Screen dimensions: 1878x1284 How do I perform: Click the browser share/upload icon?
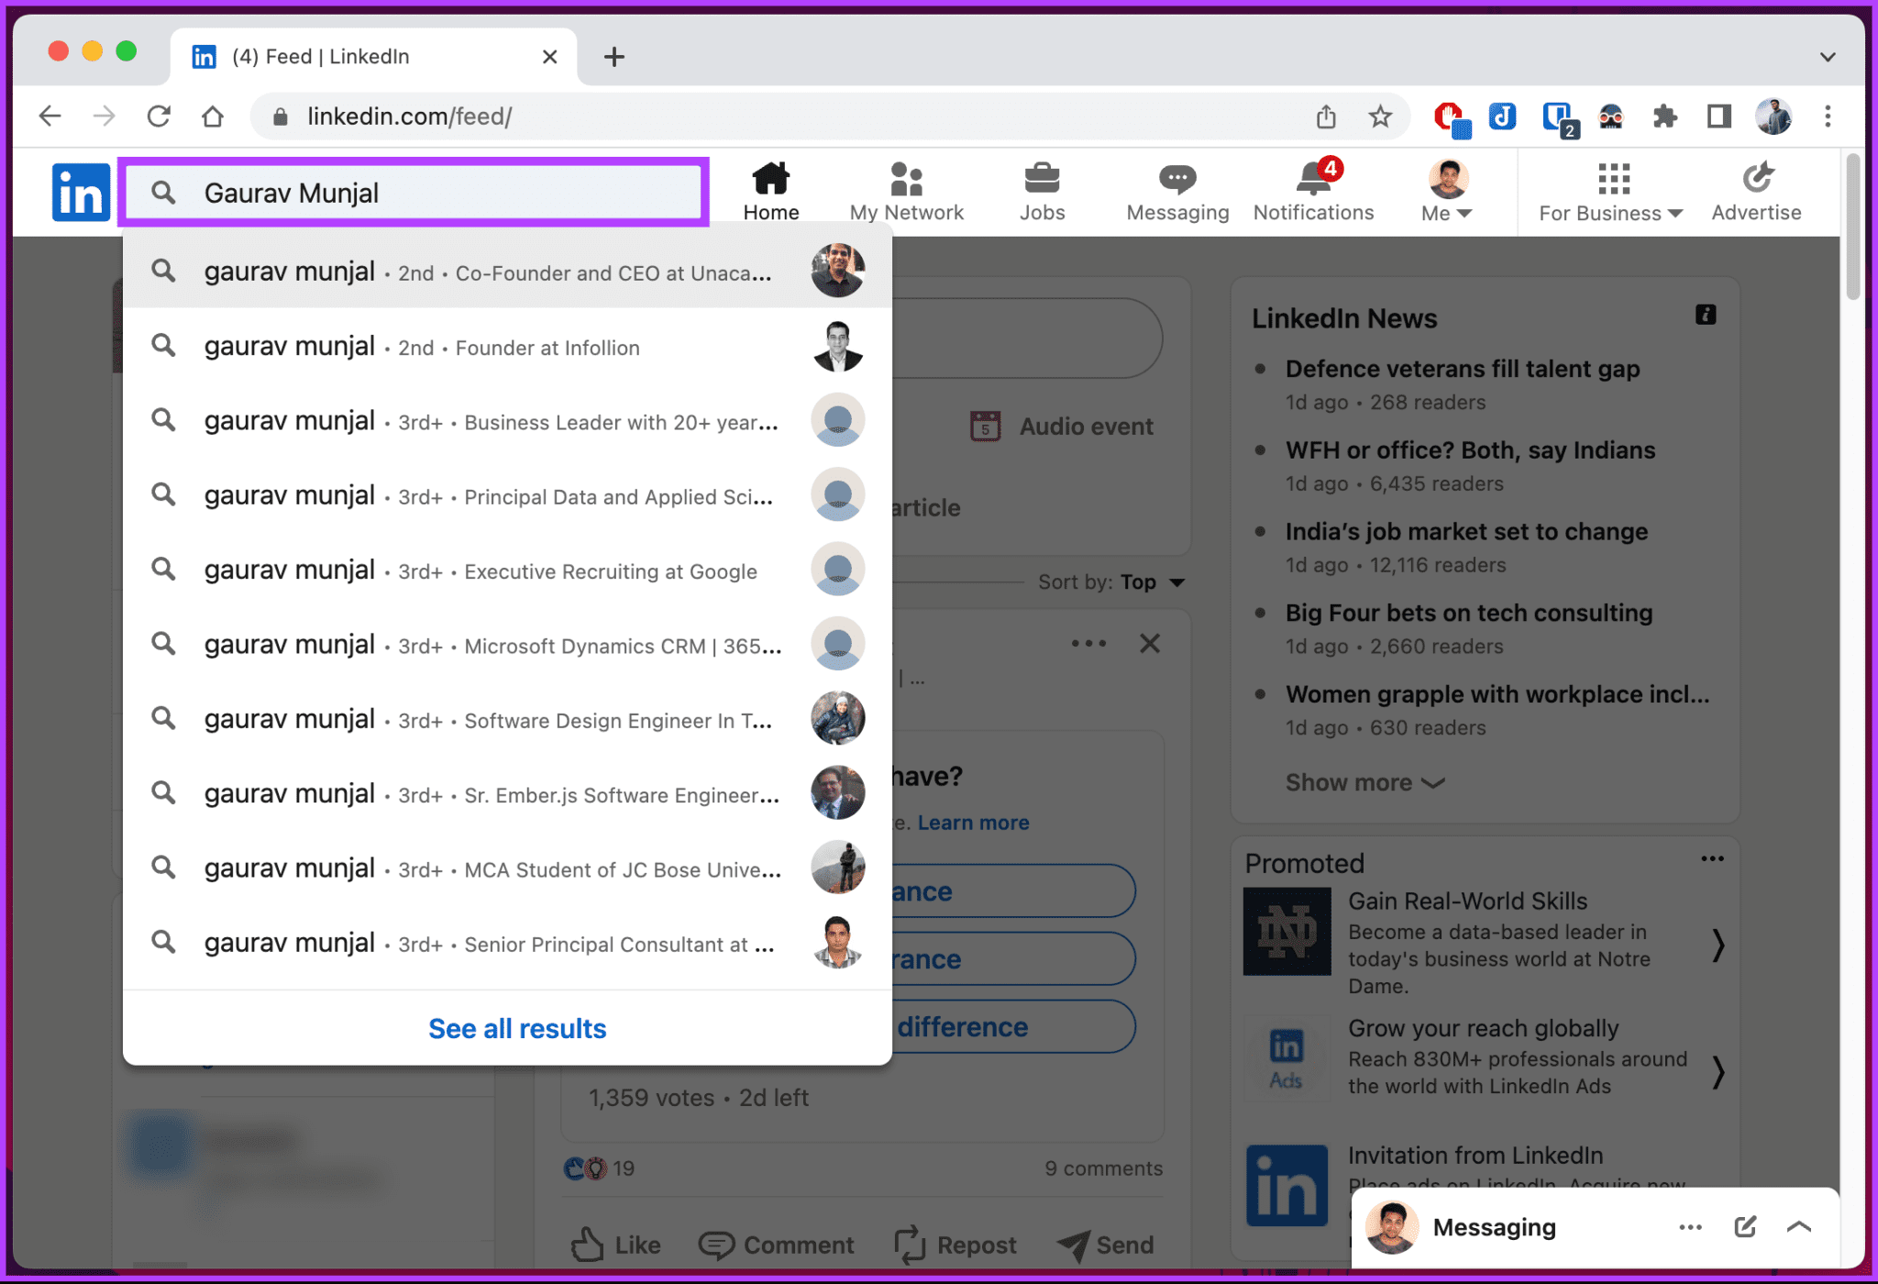1329,116
